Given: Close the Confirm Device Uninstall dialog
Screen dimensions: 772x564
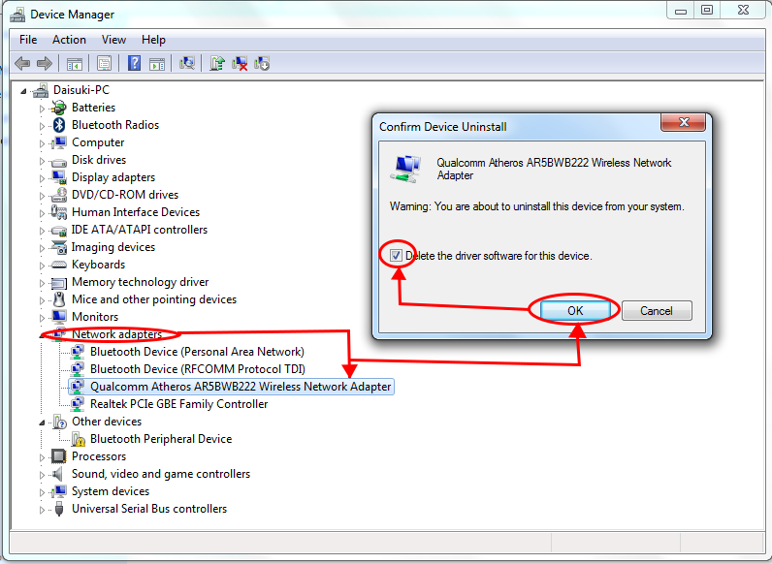Looking at the screenshot, I should (x=684, y=122).
